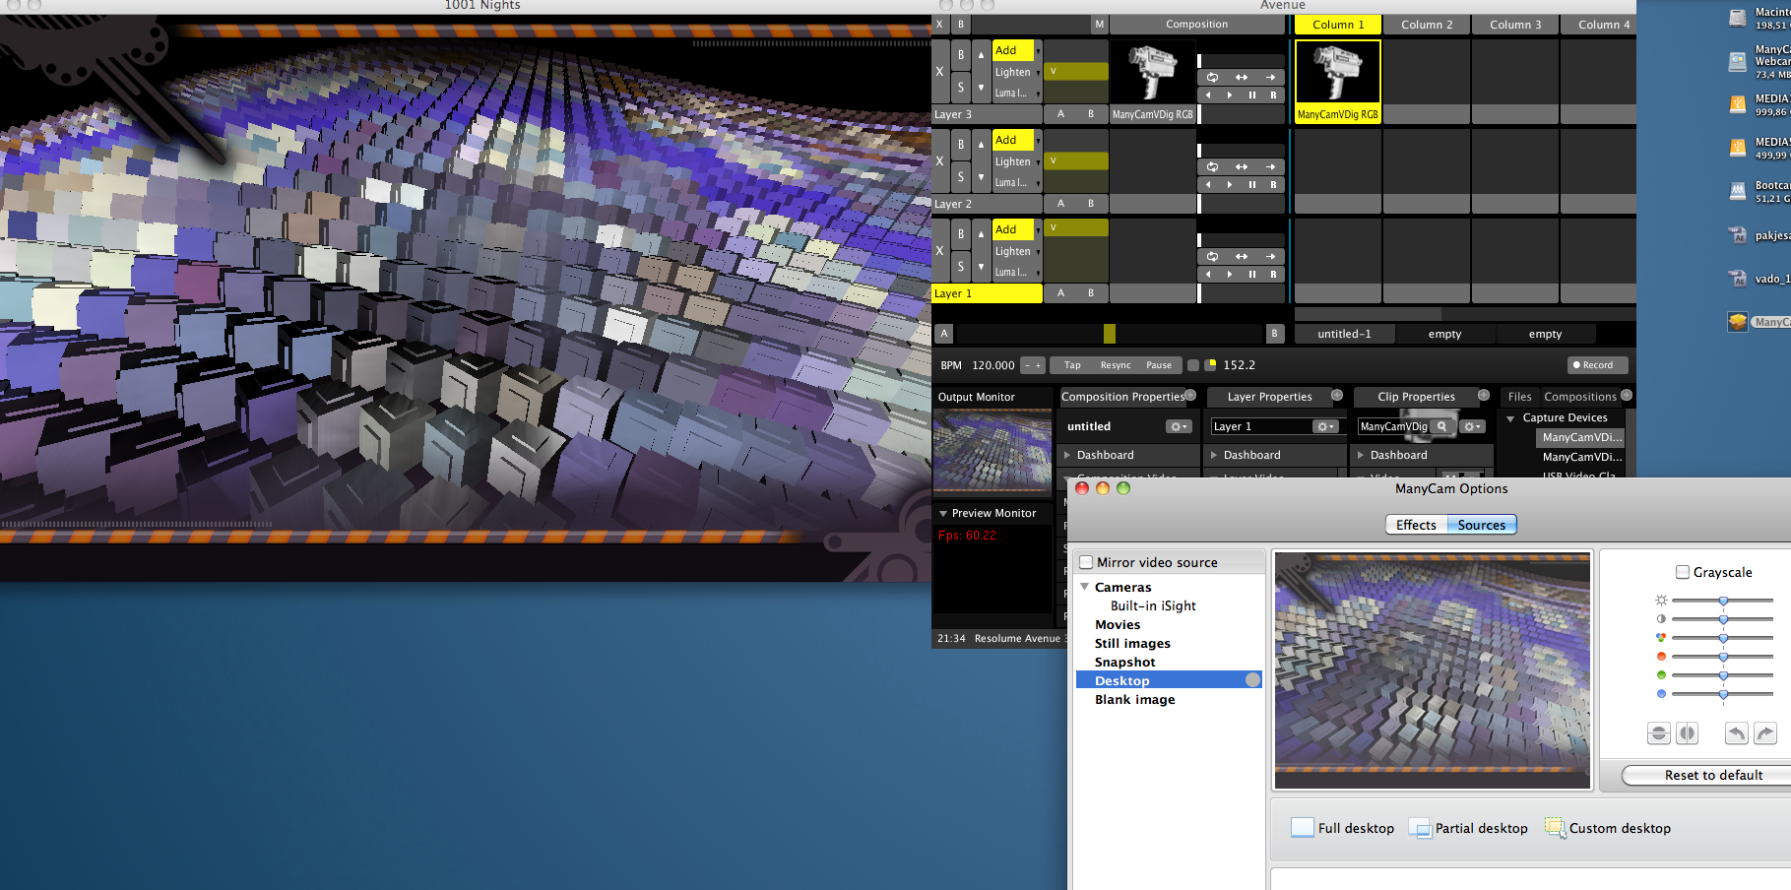Assign Layer 3 to crossfader A
Screen dimensions: 1791x890
[1060, 114]
